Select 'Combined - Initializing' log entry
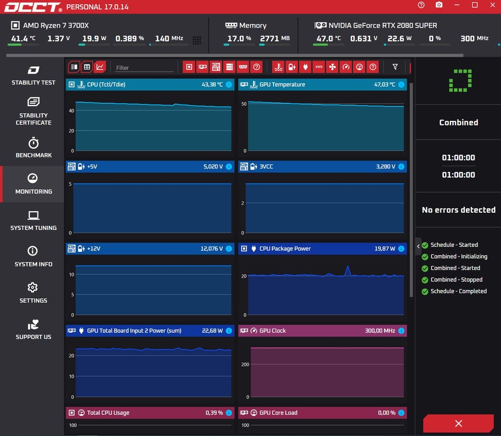501x436 pixels. pos(455,257)
